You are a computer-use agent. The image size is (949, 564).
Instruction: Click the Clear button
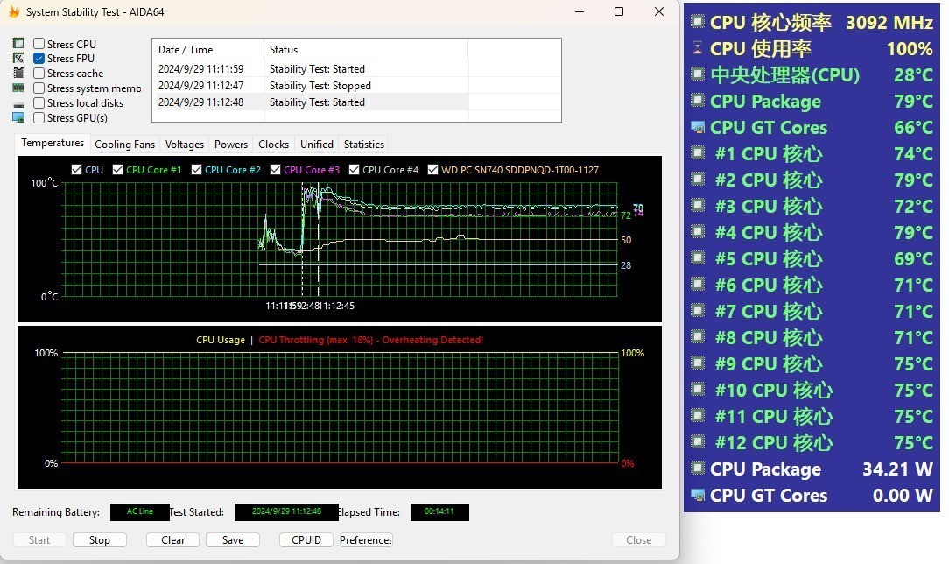pos(172,539)
